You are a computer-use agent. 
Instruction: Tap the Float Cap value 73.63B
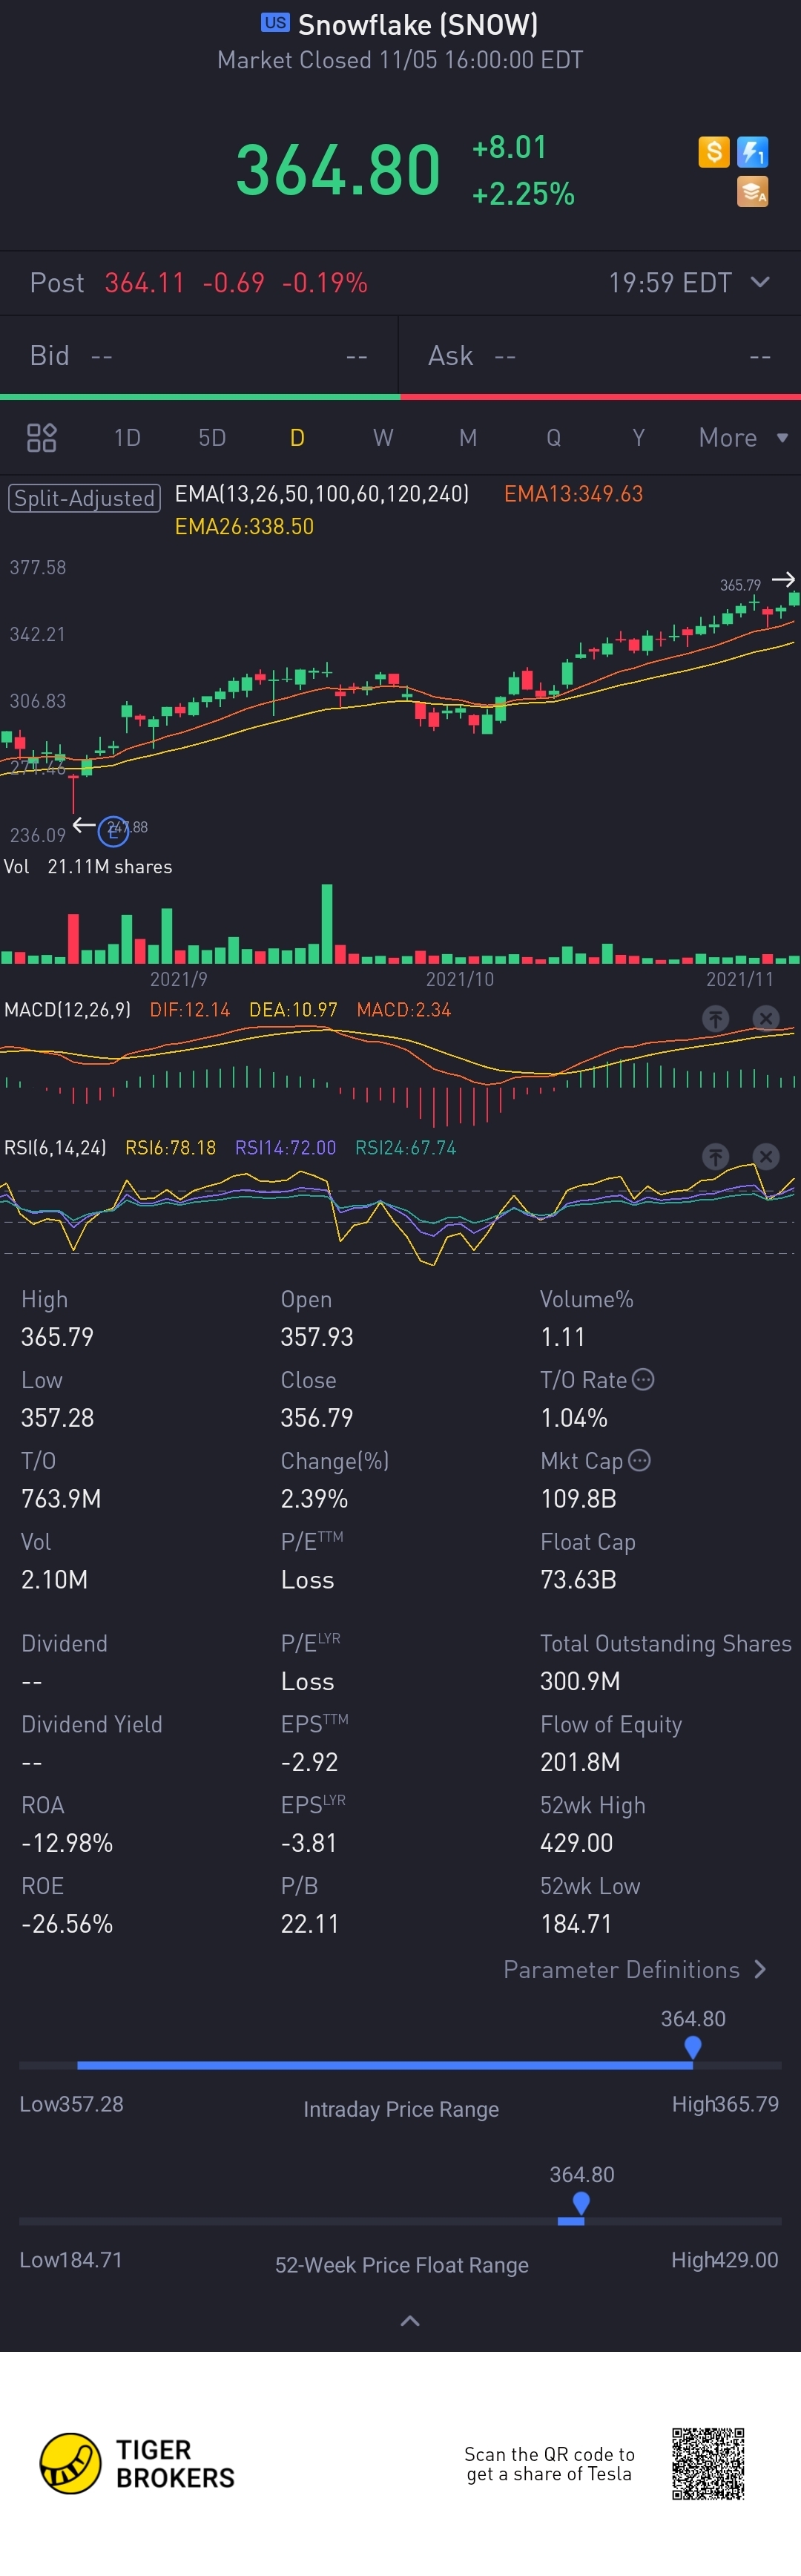pyautogui.click(x=578, y=1579)
